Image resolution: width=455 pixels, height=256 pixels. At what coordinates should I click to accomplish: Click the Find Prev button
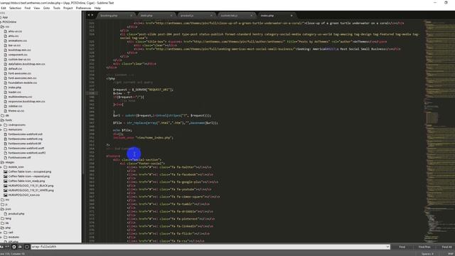click(x=424, y=247)
